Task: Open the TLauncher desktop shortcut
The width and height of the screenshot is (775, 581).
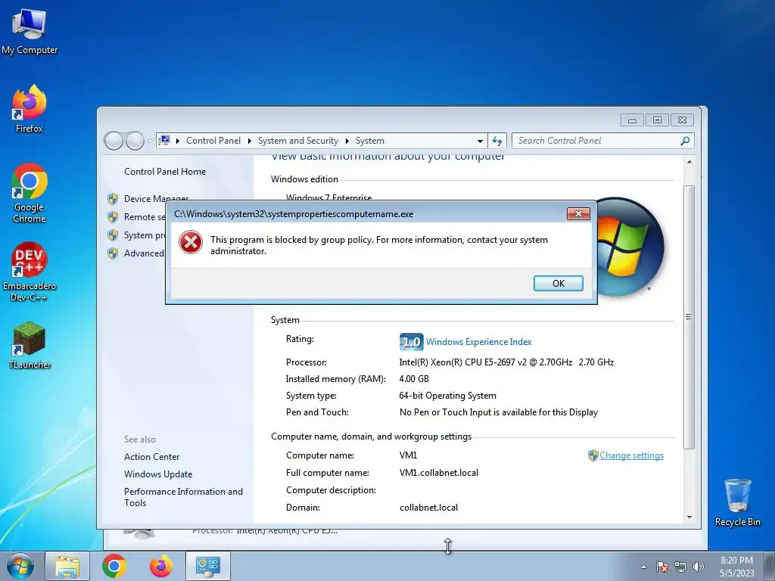Action: pyautogui.click(x=30, y=345)
